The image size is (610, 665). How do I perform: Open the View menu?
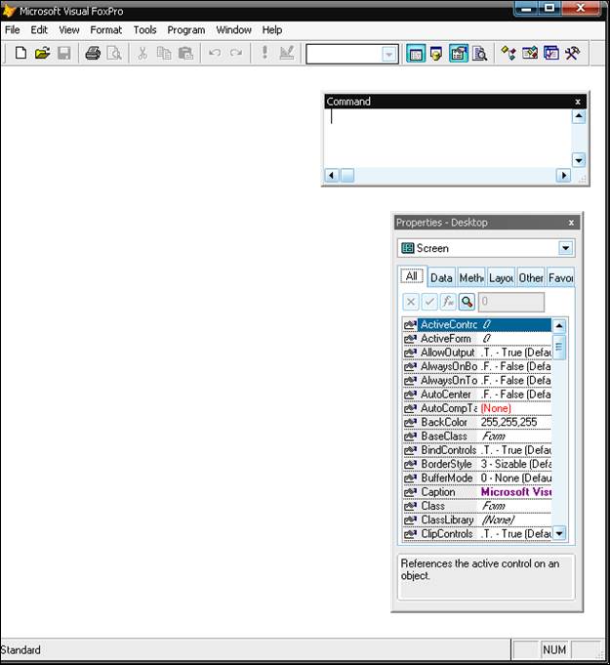(69, 30)
